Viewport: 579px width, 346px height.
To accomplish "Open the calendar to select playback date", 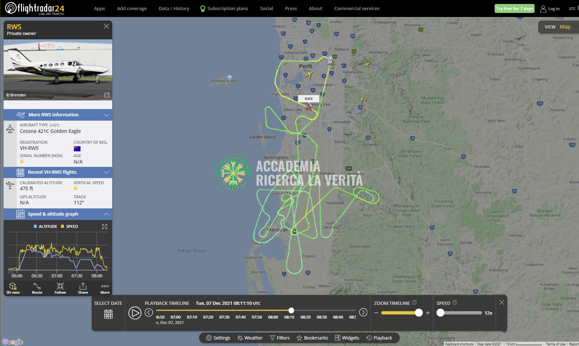I will (108, 314).
